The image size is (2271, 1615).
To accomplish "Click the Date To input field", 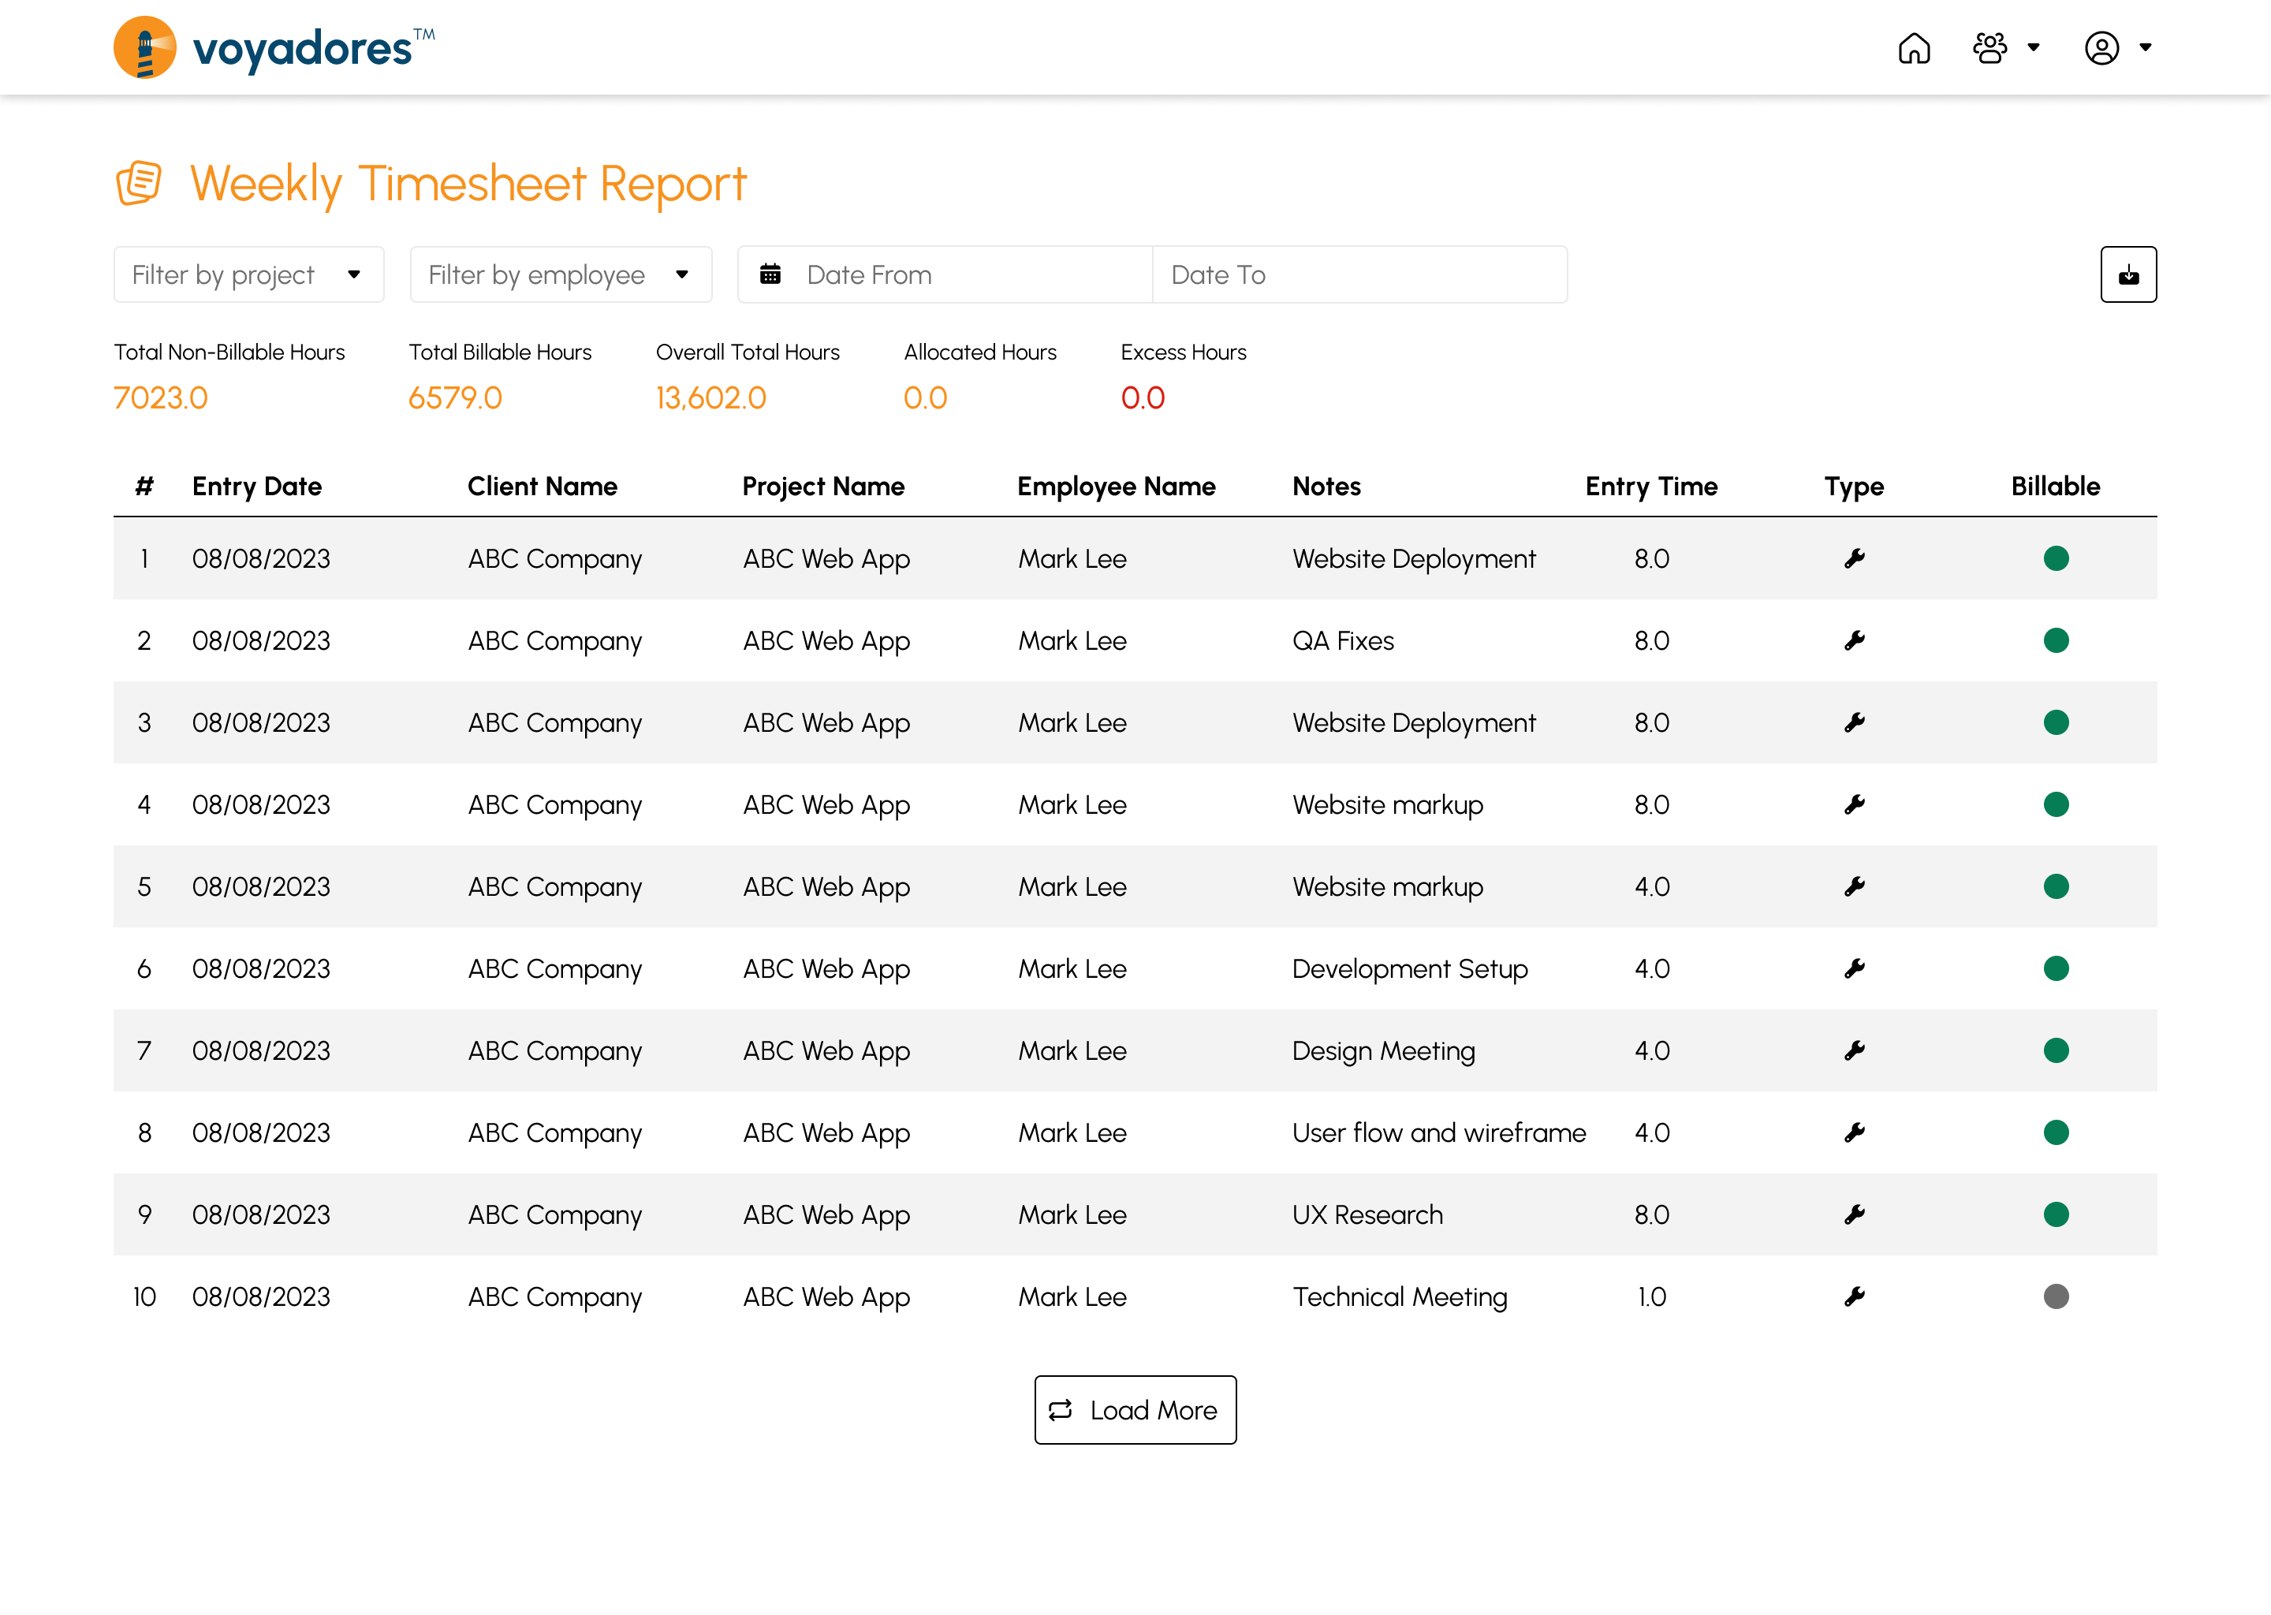I will (x=1361, y=274).
